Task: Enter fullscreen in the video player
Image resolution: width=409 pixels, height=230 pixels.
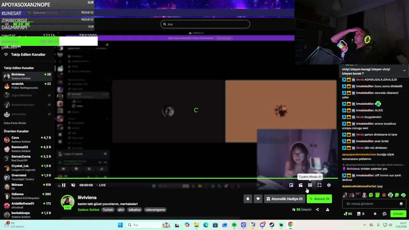Action: pyautogui.click(x=319, y=185)
